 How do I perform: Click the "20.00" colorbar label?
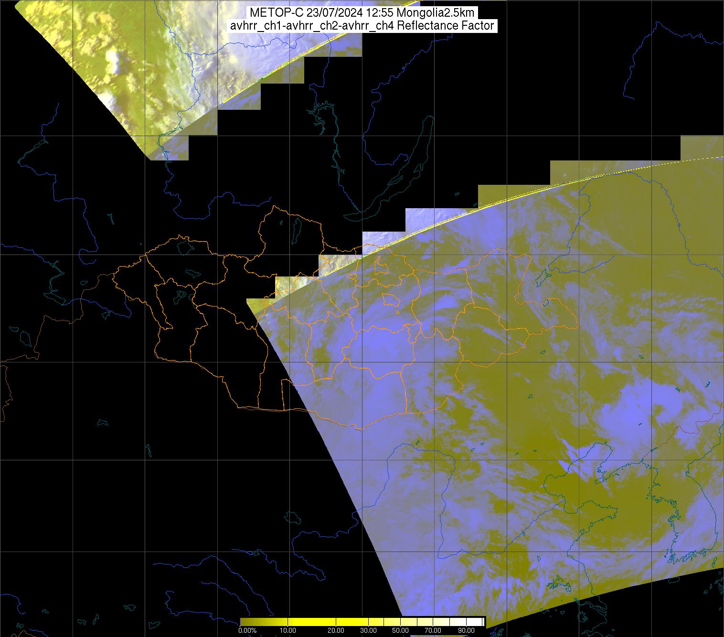(336, 630)
